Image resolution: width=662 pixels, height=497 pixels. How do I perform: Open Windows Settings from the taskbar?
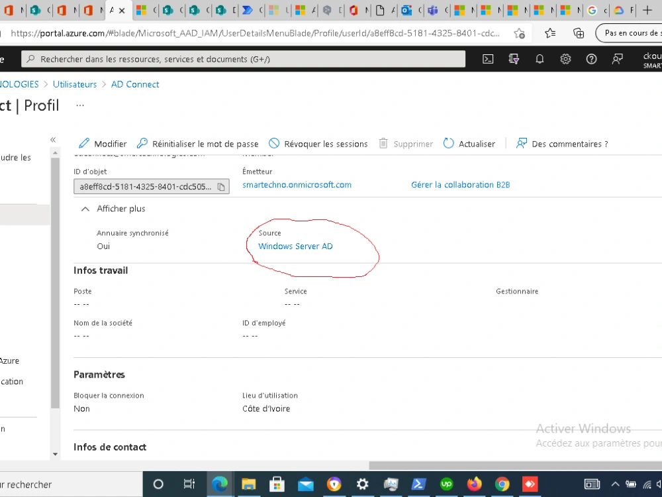(362, 484)
